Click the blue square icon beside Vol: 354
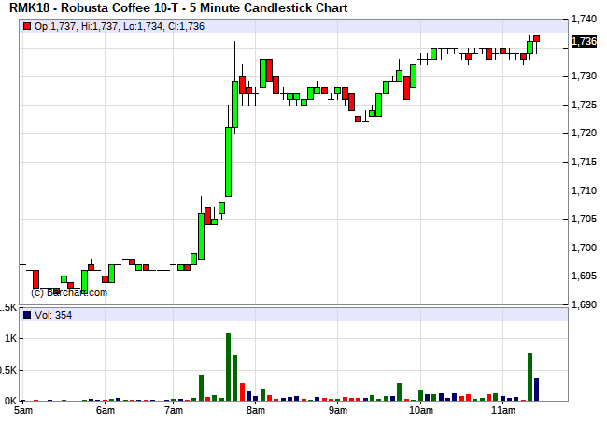The image size is (607, 439). pyautogui.click(x=26, y=315)
